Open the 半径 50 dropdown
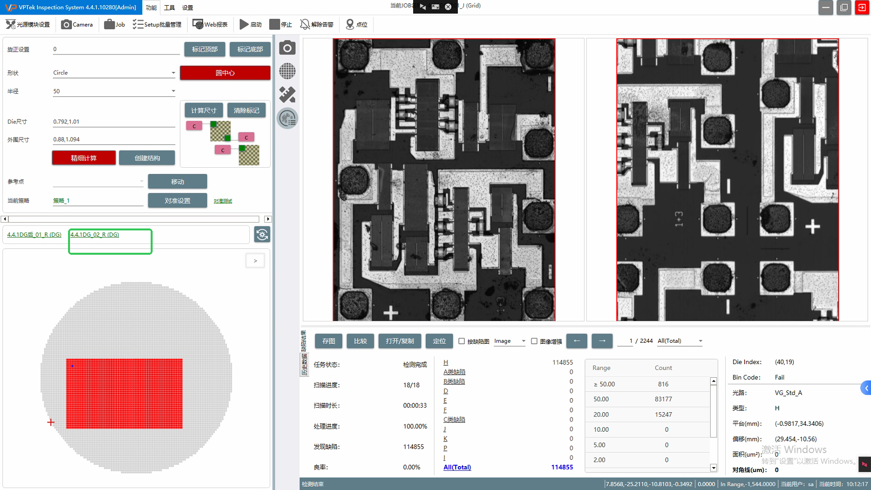Image resolution: width=871 pixels, height=490 pixels. tap(114, 91)
